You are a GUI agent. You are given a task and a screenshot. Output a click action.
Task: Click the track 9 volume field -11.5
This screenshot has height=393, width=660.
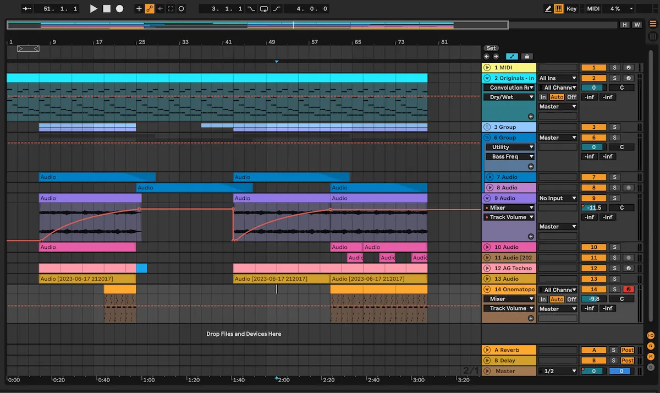pos(593,208)
